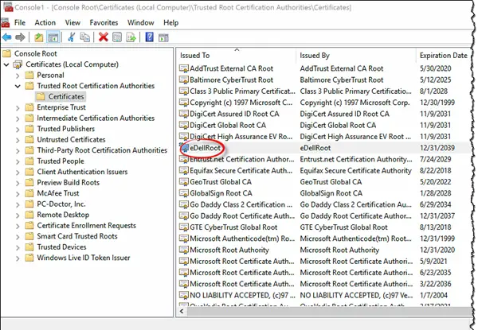Click the 12/31/2039 expiration date cell
The width and height of the screenshot is (478, 330).
click(437, 148)
